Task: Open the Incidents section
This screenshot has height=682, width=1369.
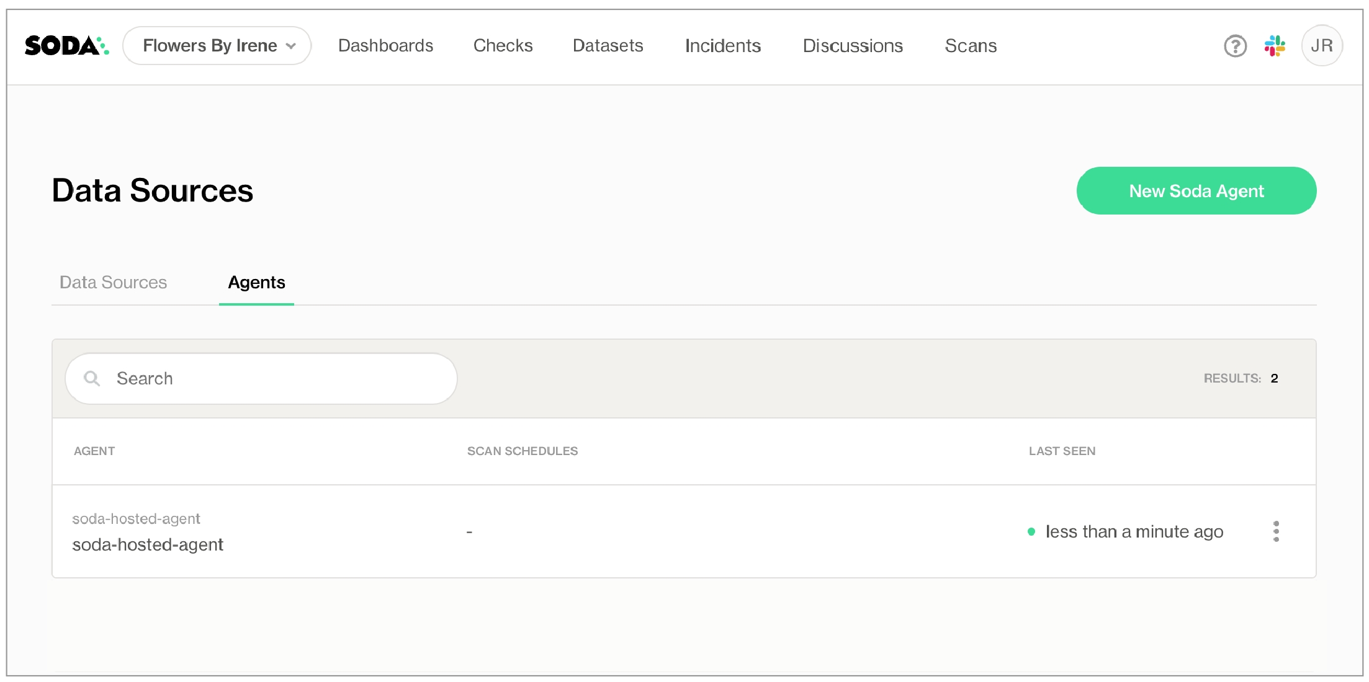Action: [722, 46]
